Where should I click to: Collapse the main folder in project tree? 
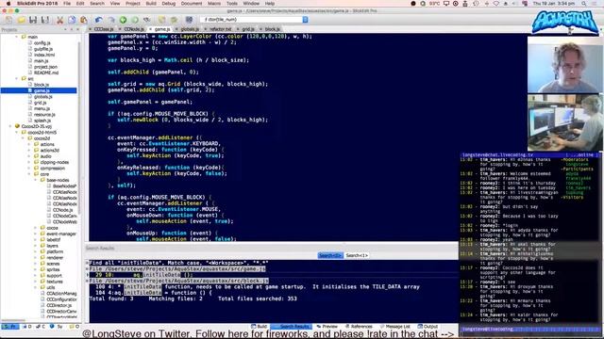tap(17, 37)
